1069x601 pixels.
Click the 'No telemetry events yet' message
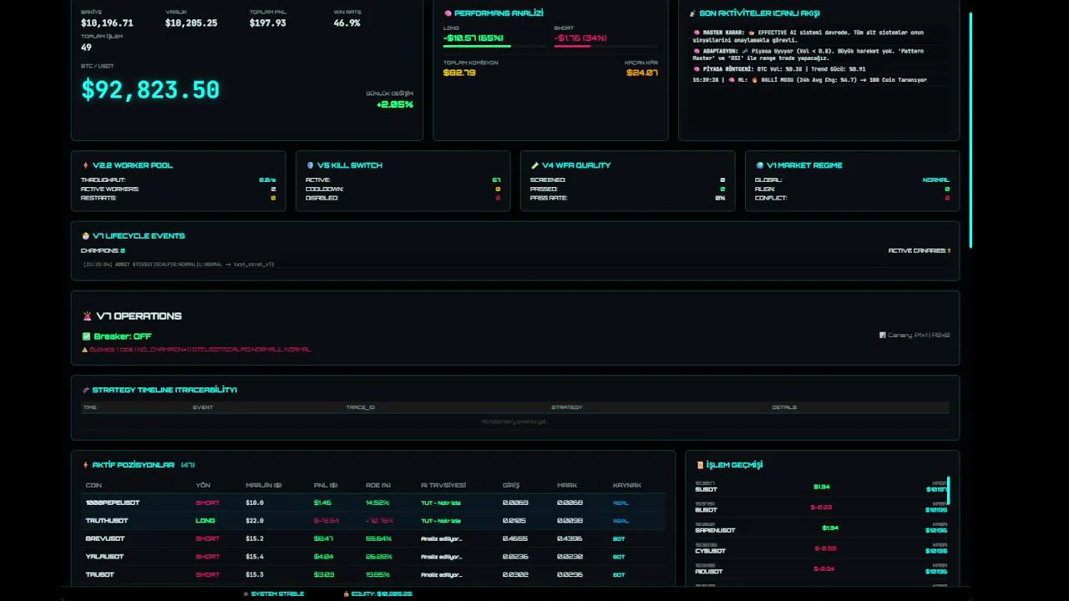pos(514,422)
